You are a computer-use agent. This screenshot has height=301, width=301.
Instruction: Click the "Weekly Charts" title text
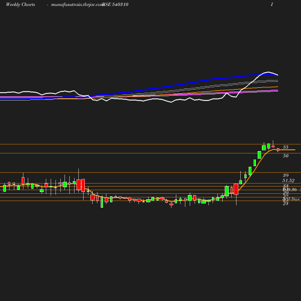point(20,5)
